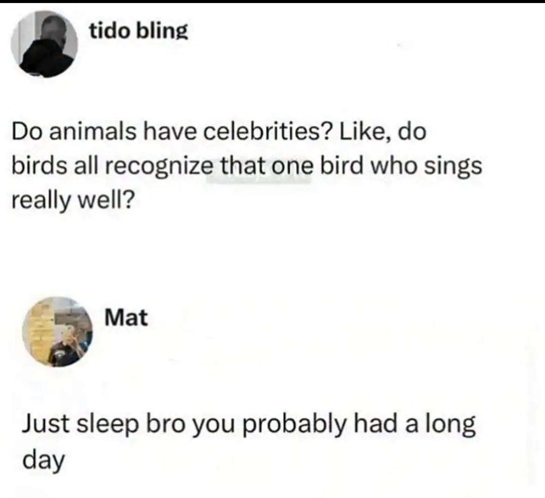Image resolution: width=545 pixels, height=498 pixels.
Task: Open tido bling's profile picture
Action: click(x=44, y=44)
